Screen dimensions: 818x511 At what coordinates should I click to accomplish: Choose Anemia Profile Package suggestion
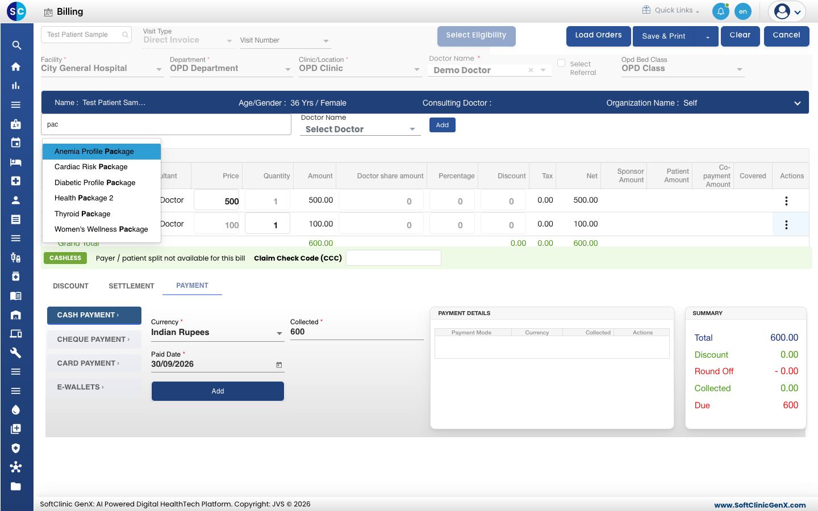(102, 152)
